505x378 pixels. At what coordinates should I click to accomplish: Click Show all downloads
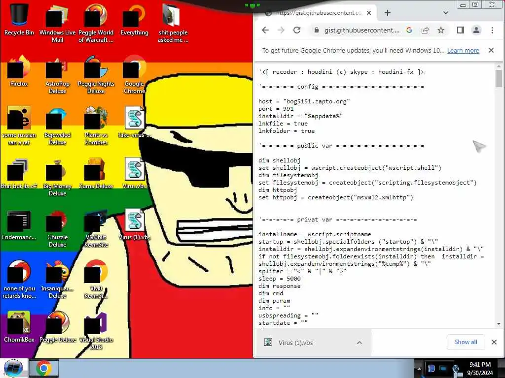[466, 342]
